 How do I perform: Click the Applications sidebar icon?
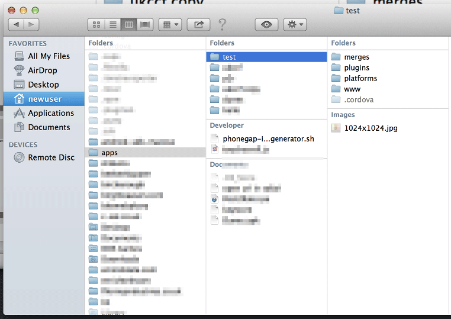tap(20, 113)
